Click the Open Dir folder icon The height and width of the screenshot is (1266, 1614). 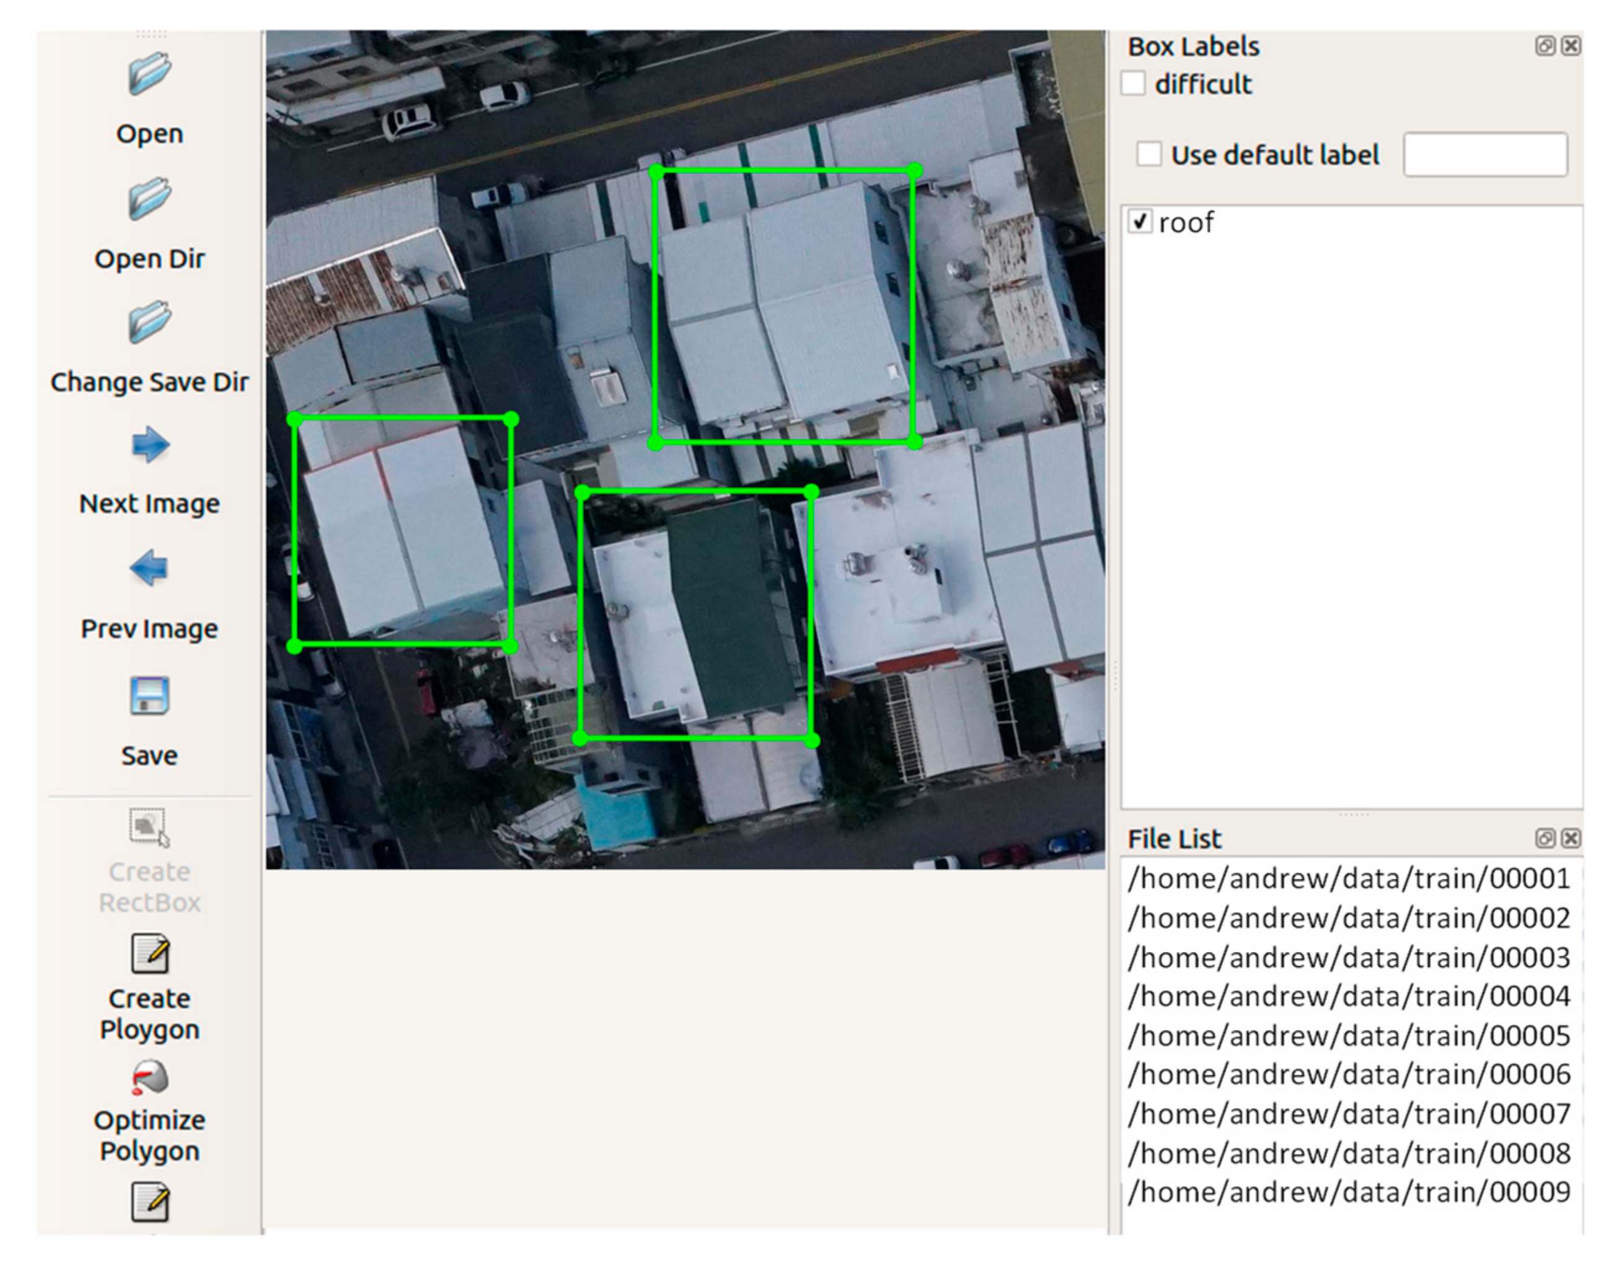pyautogui.click(x=149, y=199)
